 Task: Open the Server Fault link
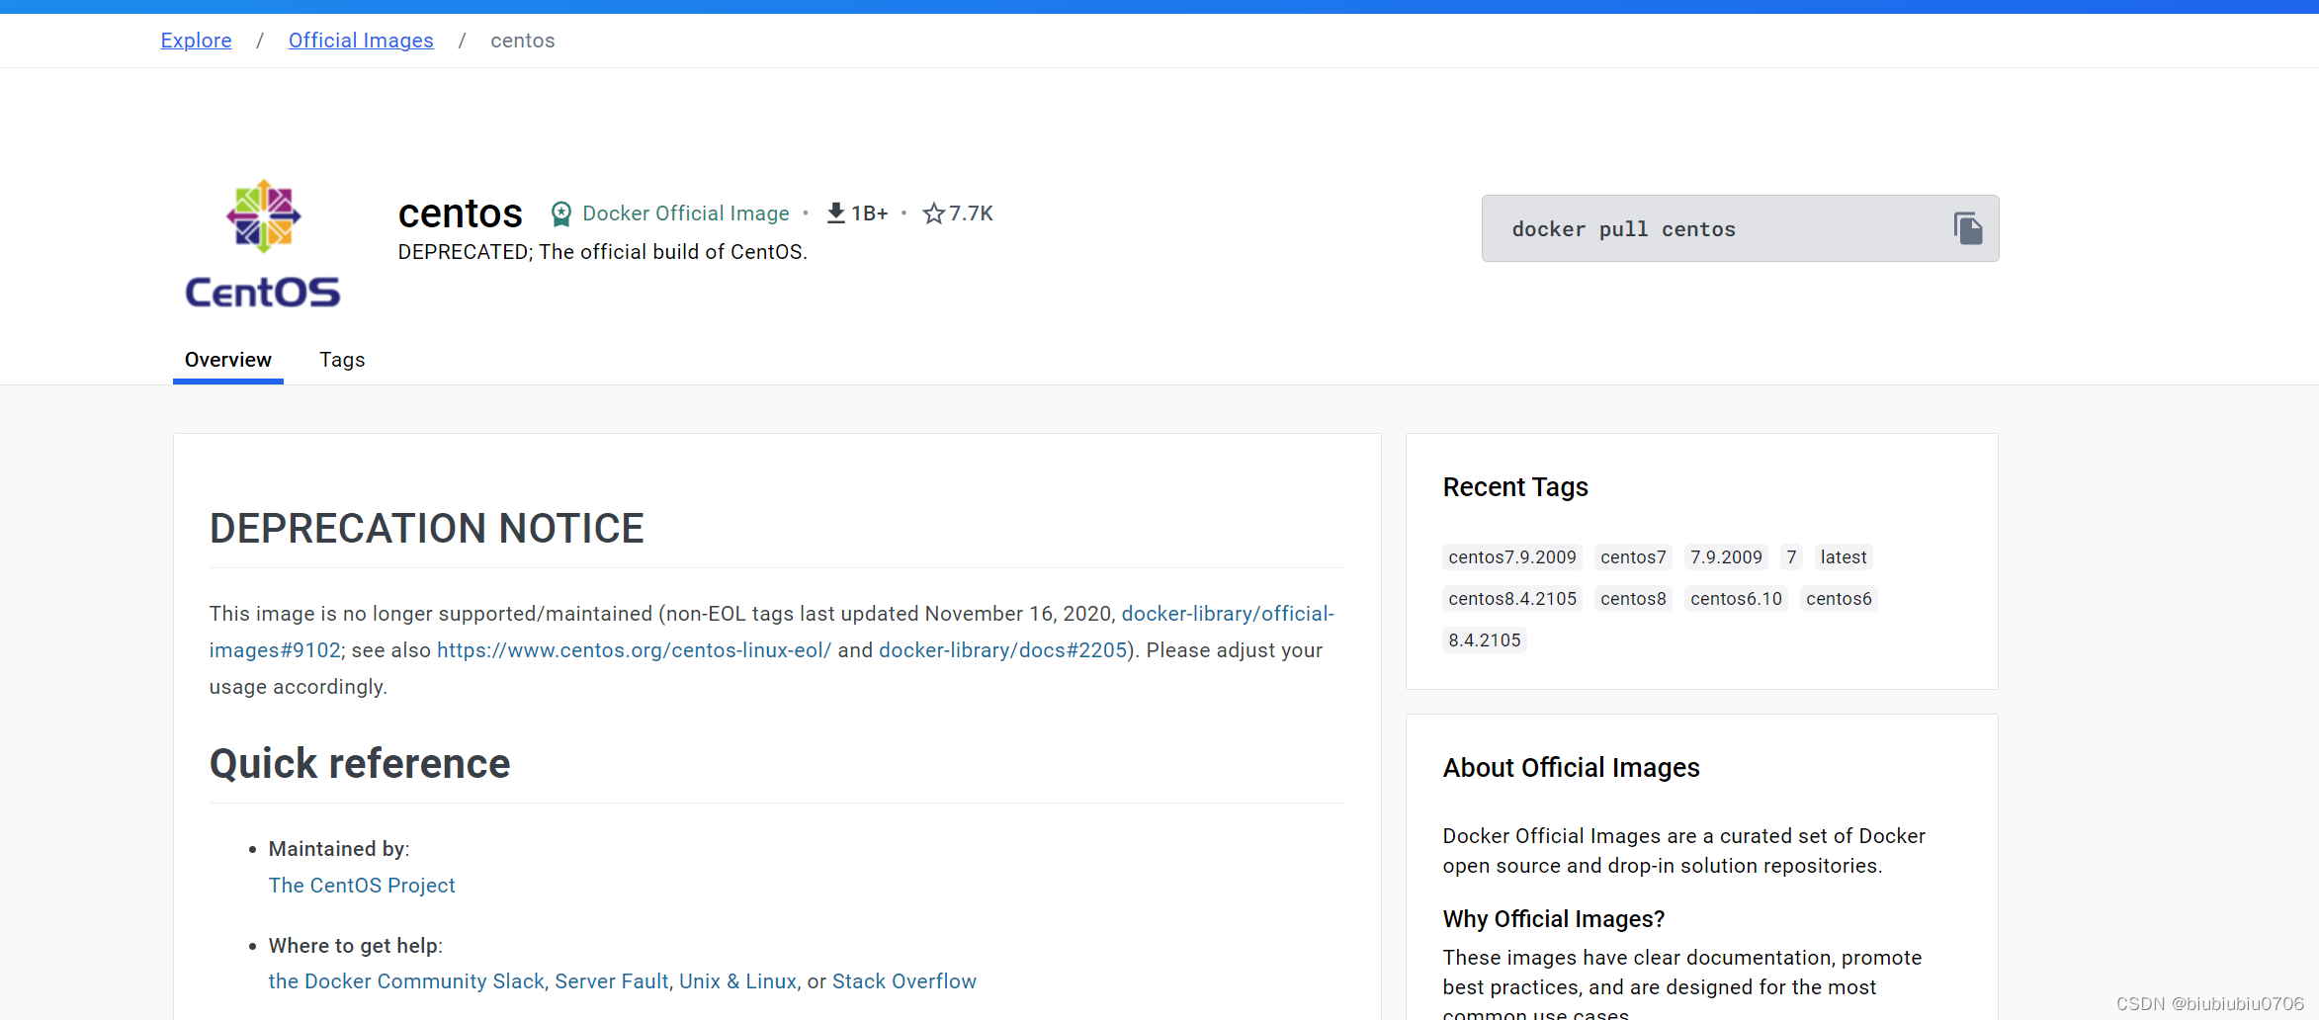pos(611,980)
